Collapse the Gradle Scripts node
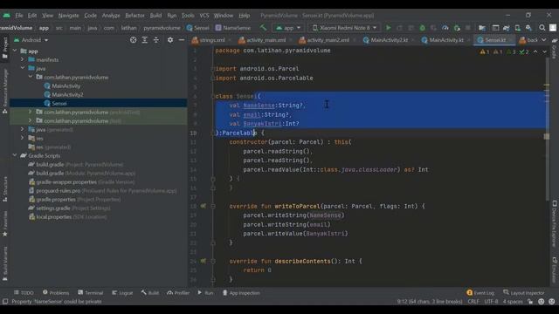The width and height of the screenshot is (559, 314). click(x=15, y=155)
